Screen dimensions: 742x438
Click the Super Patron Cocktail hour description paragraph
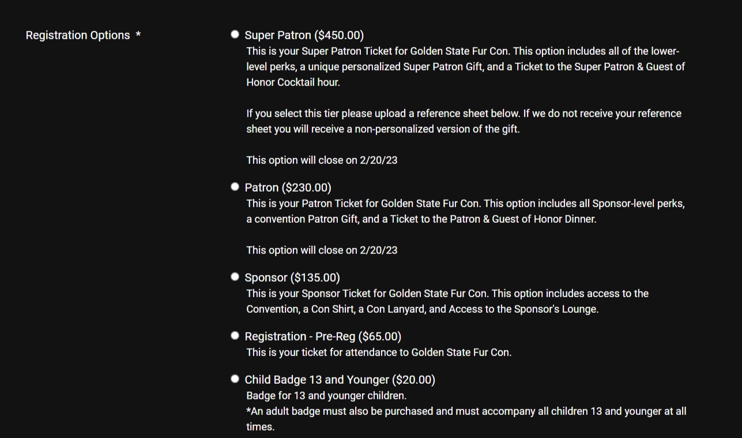coord(465,66)
